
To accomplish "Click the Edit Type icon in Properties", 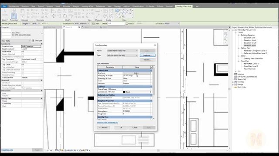I will click(x=33, y=41).
